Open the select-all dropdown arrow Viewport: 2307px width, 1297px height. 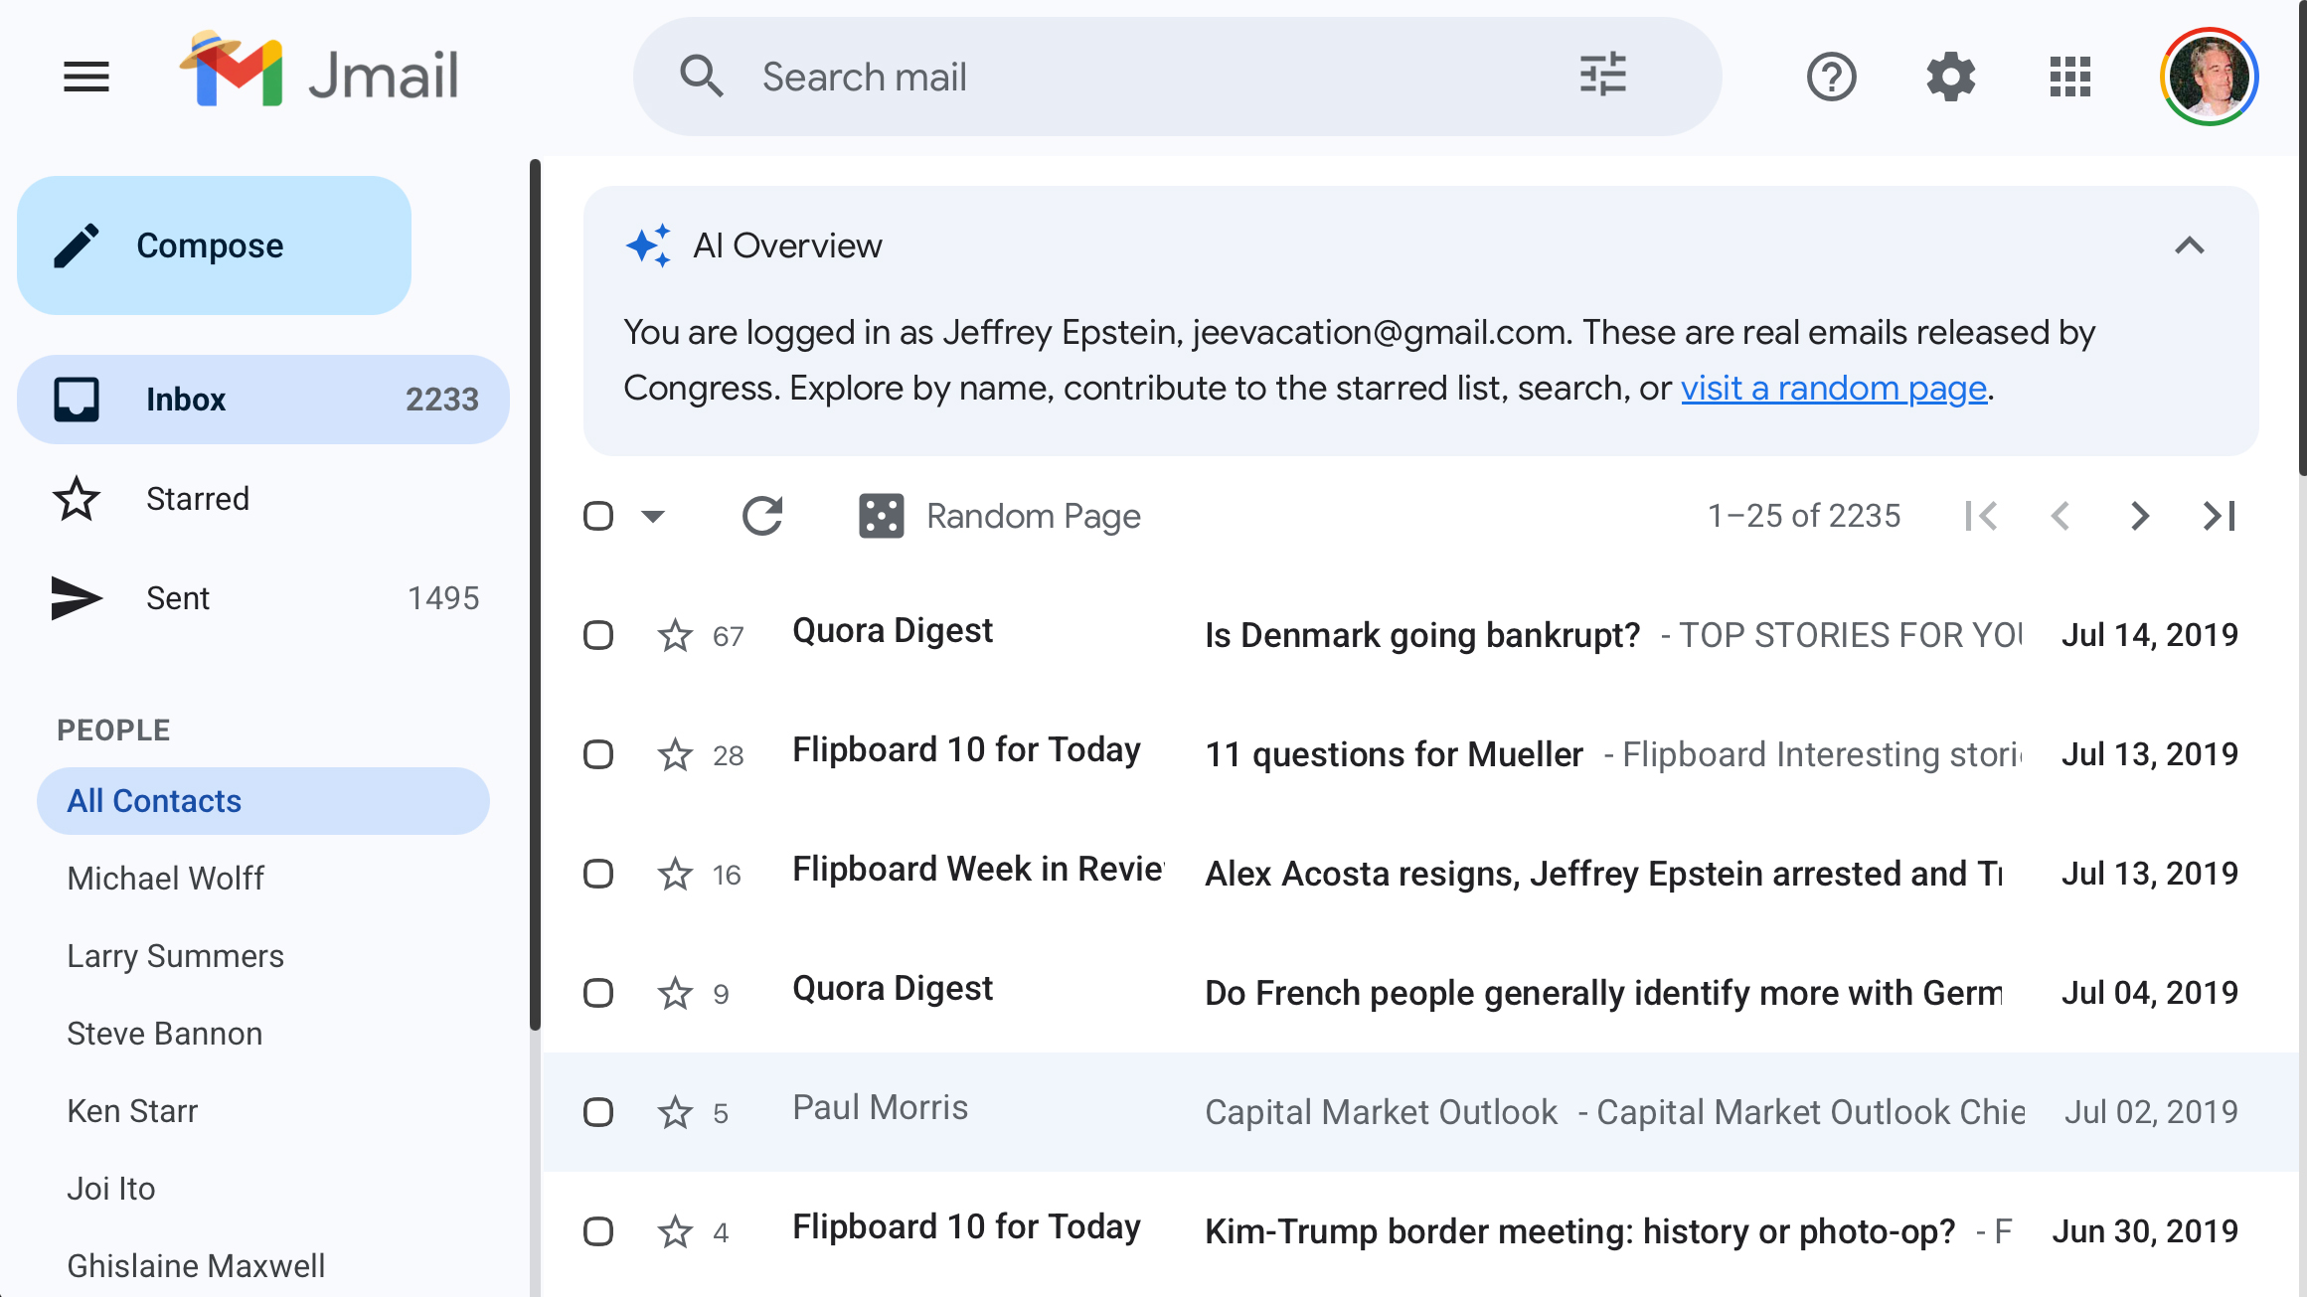(651, 516)
